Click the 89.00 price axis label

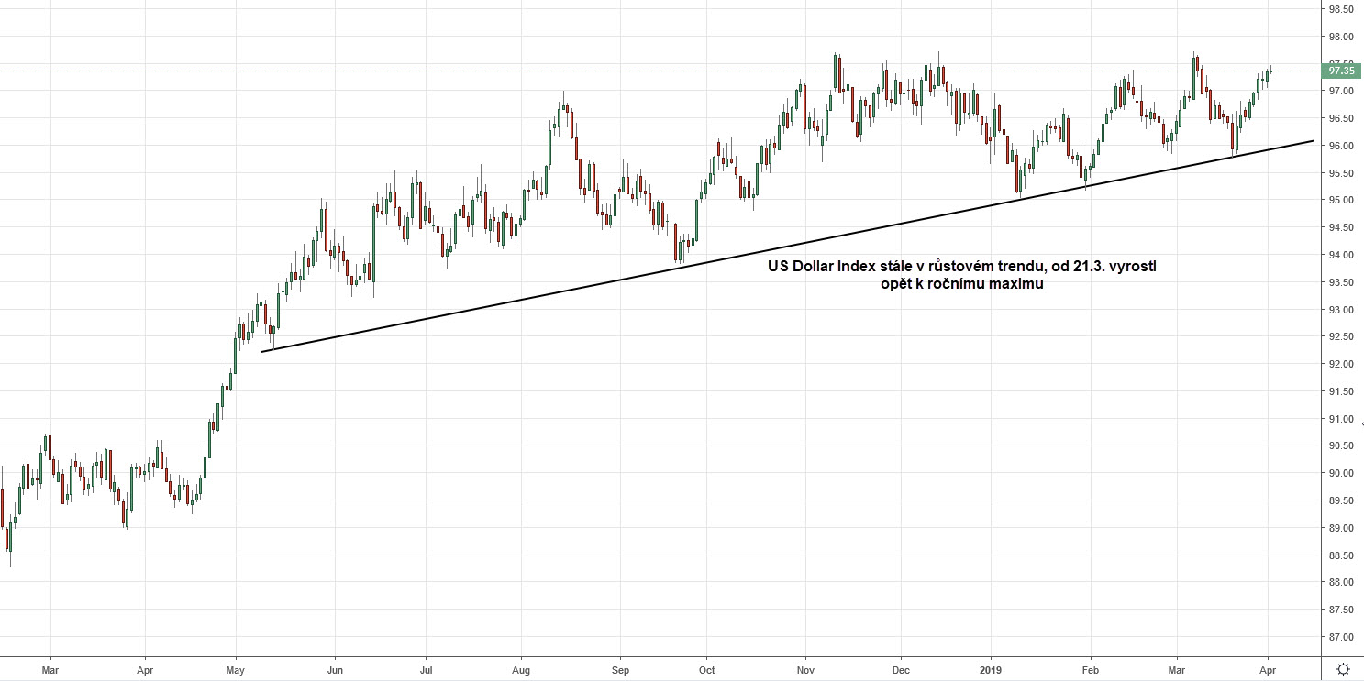[1340, 529]
